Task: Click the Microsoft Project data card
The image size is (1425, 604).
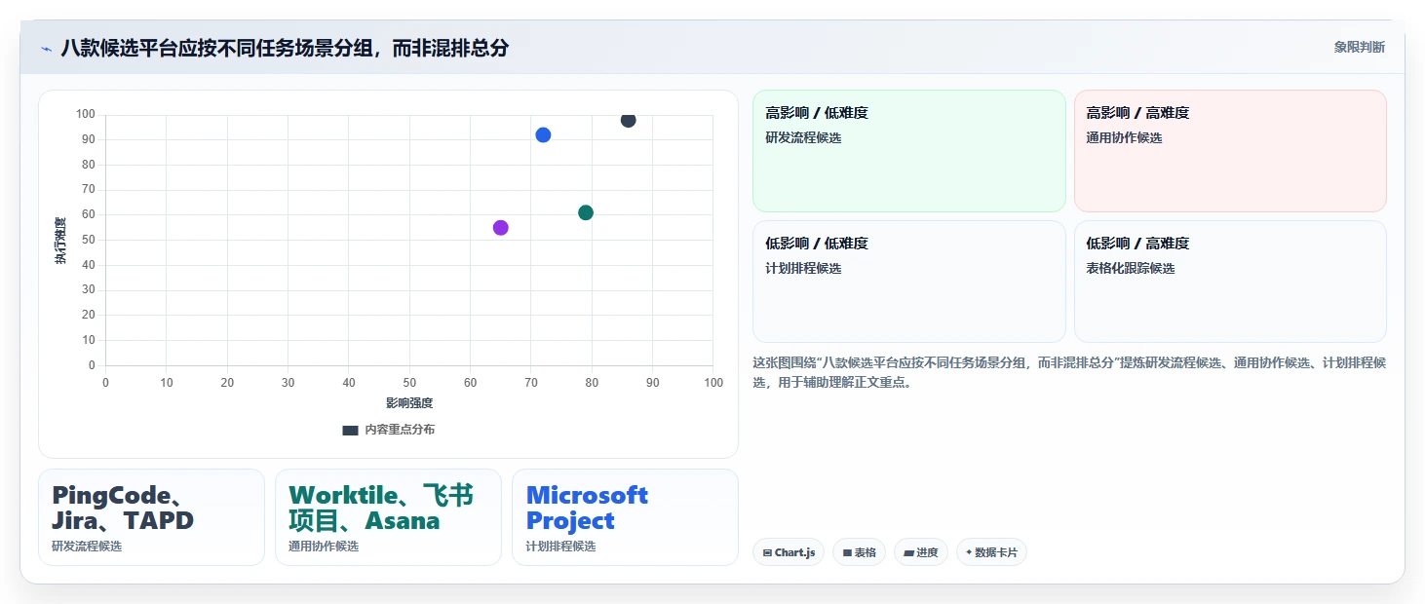Action: tap(625, 517)
